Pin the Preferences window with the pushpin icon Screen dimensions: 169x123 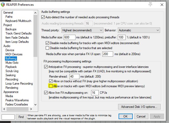click(x=150, y=4)
